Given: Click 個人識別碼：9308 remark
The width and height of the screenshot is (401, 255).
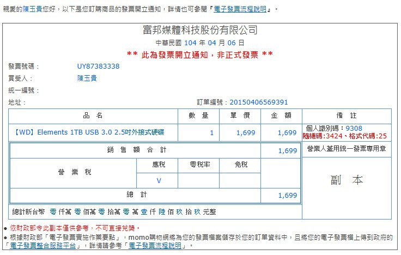Looking at the screenshot, I should click(x=334, y=129).
